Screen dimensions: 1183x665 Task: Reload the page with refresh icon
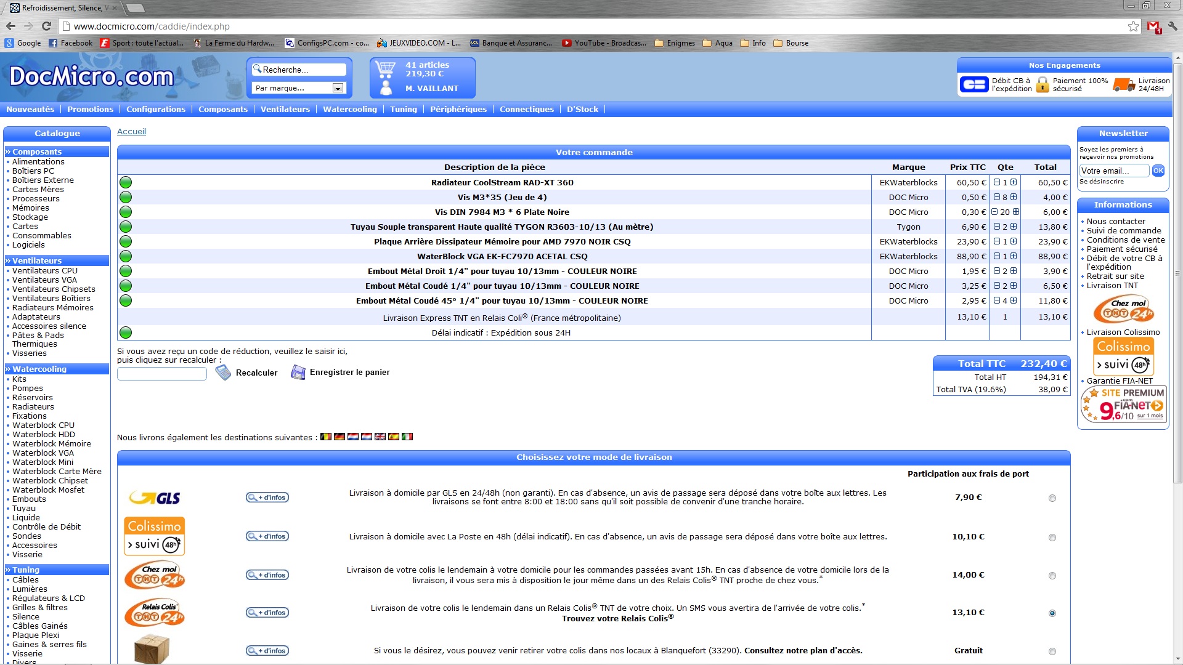tap(46, 26)
